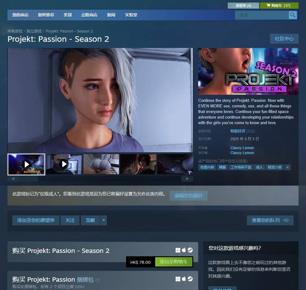Click Windows icon in bundle purchase box
This screenshot has height=290, width=306.
click(x=178, y=279)
